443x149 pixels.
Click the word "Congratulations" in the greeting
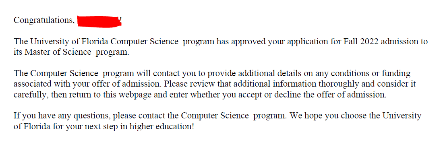click(x=43, y=21)
